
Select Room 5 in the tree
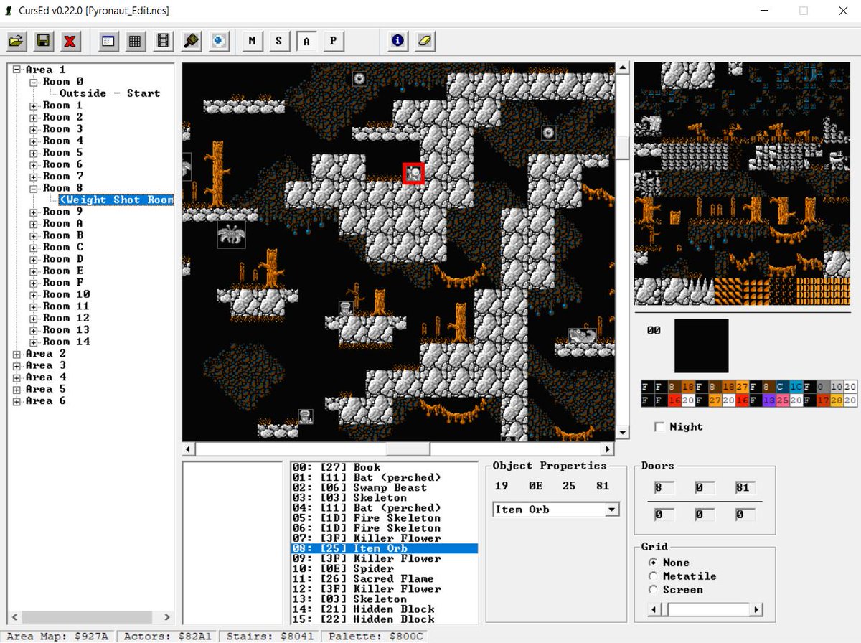coord(62,152)
